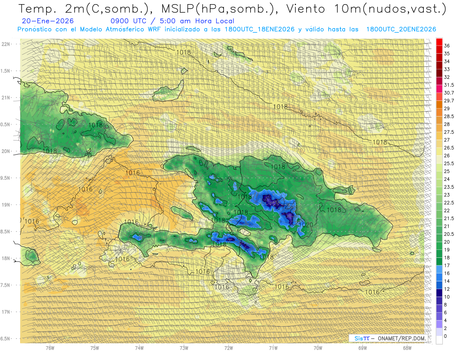Click the '1800UTC_20ENE2026' valid-until timestamp
This screenshot has width=457, height=353.
401,29
